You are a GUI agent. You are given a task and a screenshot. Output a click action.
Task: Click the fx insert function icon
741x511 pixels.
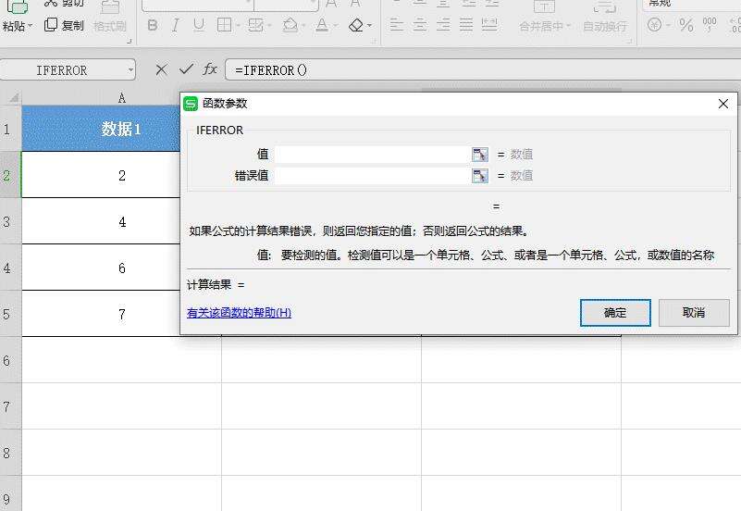[210, 70]
